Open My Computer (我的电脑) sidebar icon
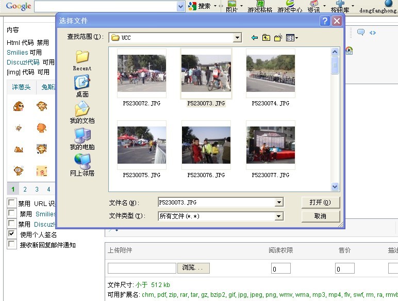The image size is (398, 301). pyautogui.click(x=82, y=138)
